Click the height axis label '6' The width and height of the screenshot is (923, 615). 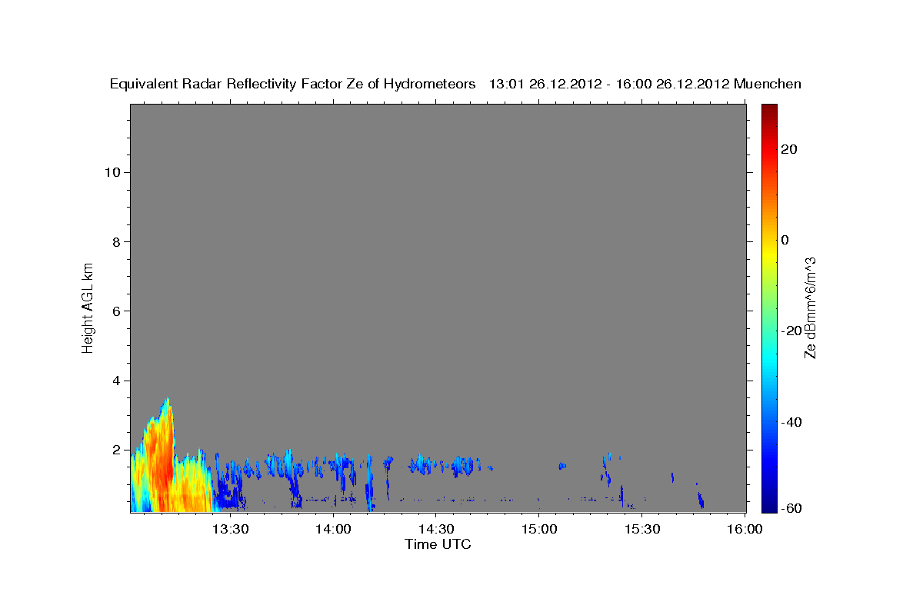pyautogui.click(x=115, y=311)
